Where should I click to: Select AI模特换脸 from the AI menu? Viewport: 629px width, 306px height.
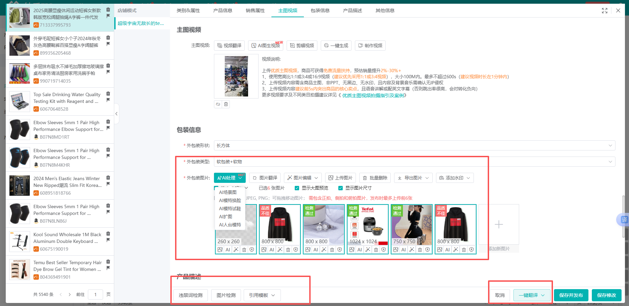pyautogui.click(x=230, y=200)
